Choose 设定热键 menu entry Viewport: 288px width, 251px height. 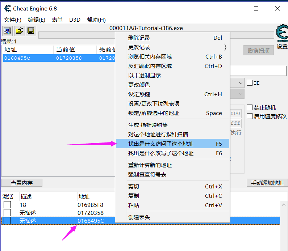[x=173, y=94]
